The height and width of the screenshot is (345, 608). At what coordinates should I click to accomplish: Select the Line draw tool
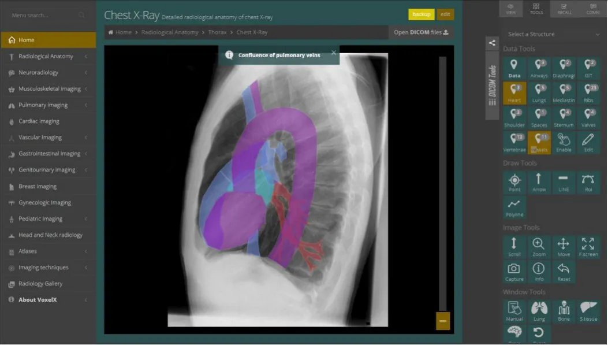click(x=564, y=183)
